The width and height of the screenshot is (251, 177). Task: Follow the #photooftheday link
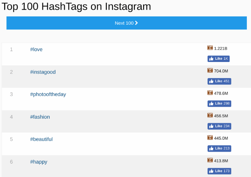click(x=48, y=94)
